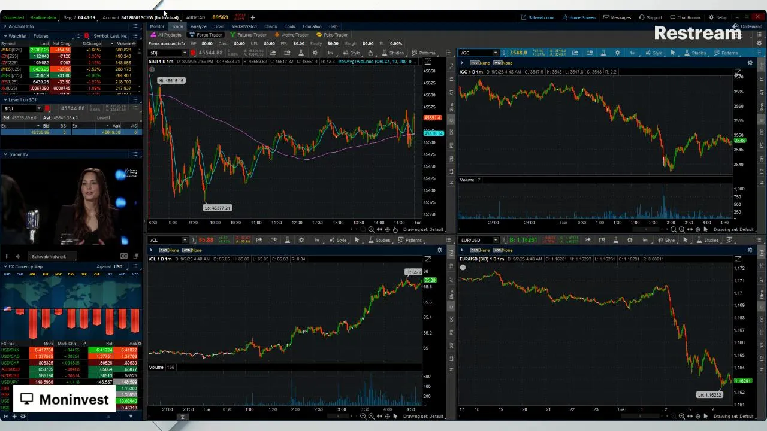Open the /GC chart symbol dropdown
Screen dimensions: 767x431
click(495, 53)
